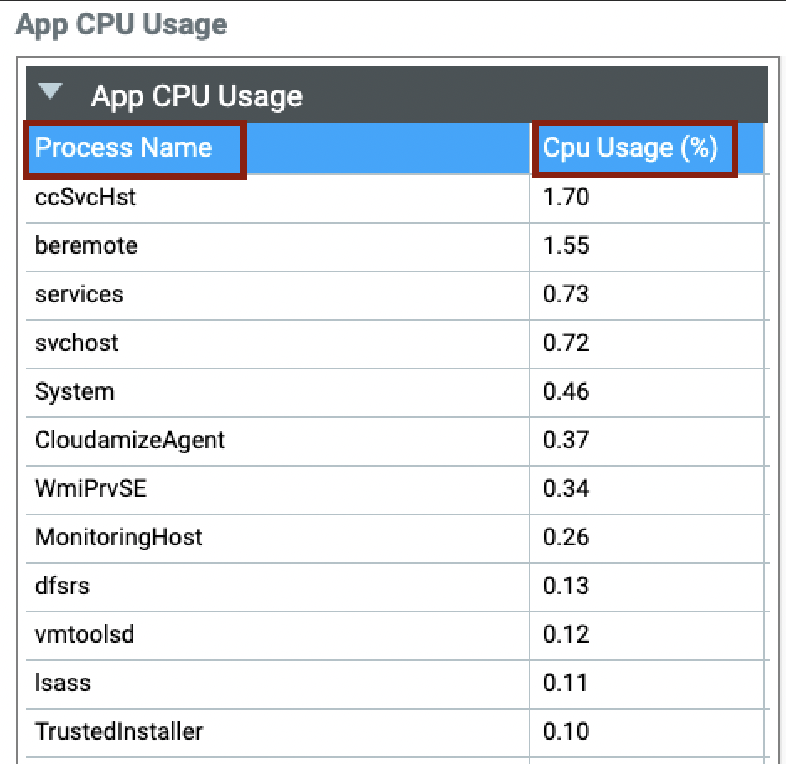Click the System process row
Screen dimensions: 786x764
[x=75, y=392]
